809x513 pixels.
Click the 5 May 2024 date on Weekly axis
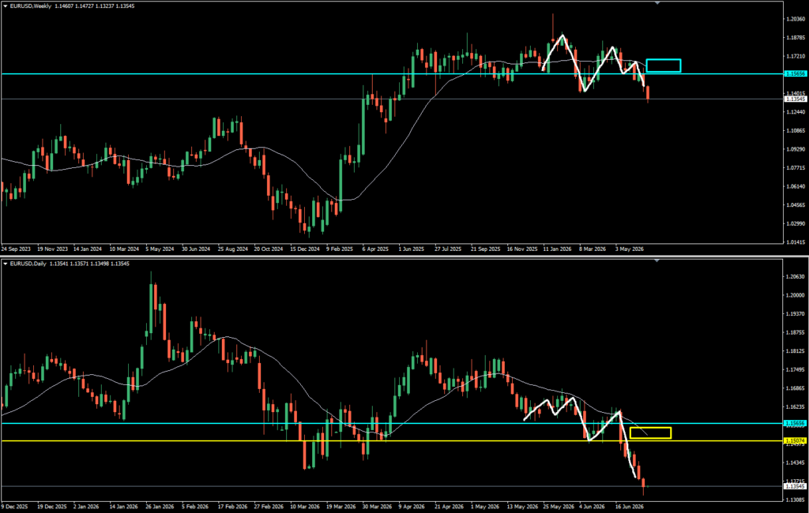click(160, 249)
